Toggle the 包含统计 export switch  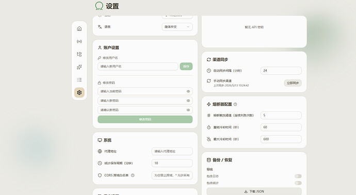click(x=298, y=183)
